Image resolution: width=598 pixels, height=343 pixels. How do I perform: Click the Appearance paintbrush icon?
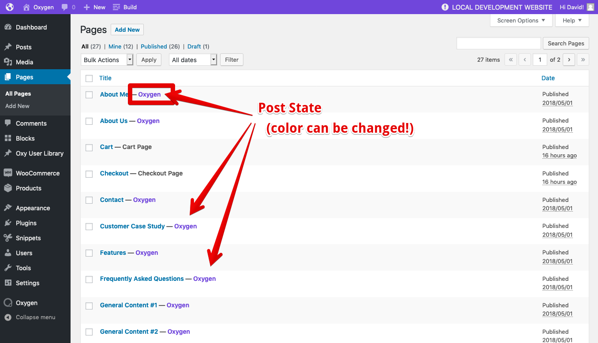(x=8, y=208)
